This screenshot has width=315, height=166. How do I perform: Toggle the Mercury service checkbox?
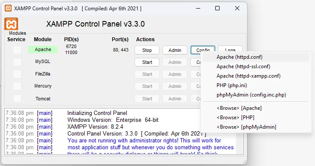click(x=17, y=86)
